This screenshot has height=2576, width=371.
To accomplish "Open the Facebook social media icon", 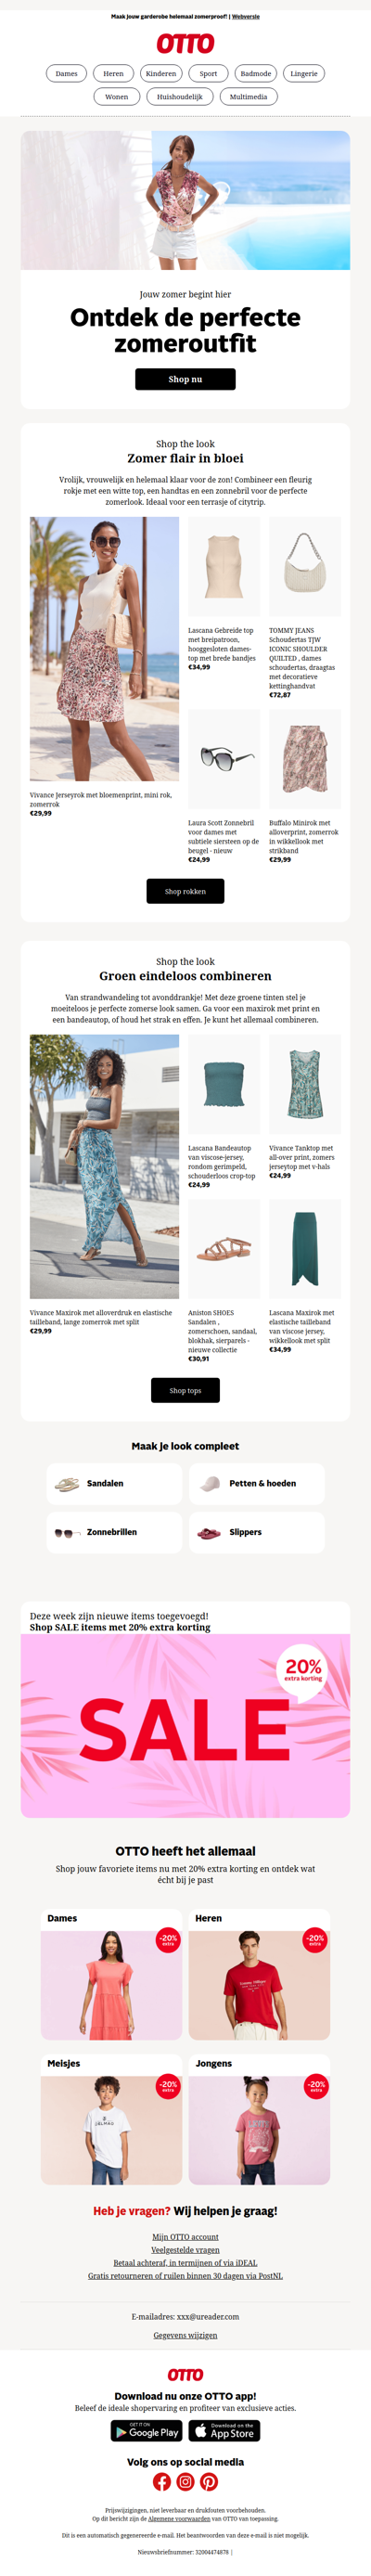I will pos(161,2481).
